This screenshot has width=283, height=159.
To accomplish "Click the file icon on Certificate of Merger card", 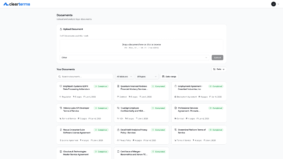I will click(x=118, y=152).
